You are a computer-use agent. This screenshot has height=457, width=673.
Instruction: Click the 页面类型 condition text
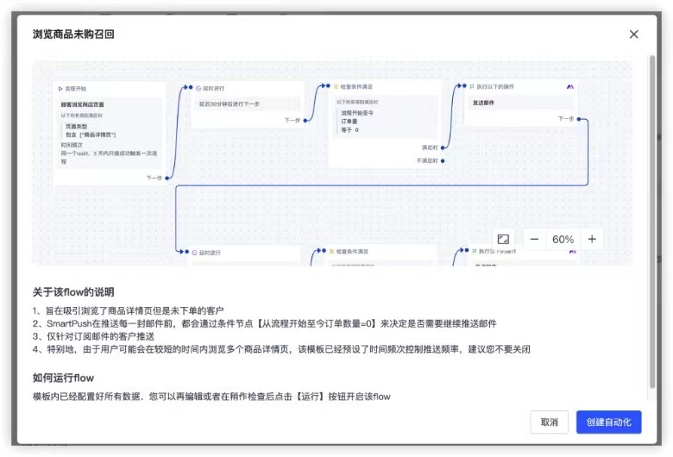(77, 126)
